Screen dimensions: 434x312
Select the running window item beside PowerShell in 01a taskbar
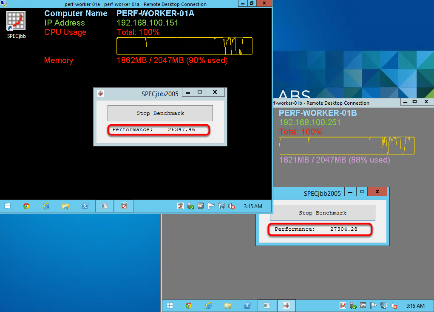(x=104, y=206)
